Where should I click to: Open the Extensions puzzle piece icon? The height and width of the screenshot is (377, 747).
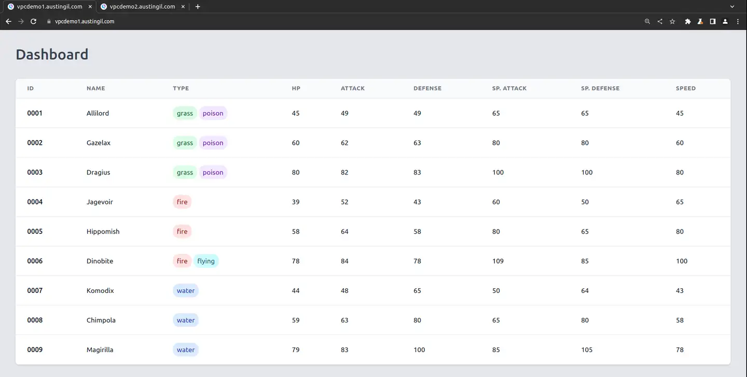click(688, 21)
